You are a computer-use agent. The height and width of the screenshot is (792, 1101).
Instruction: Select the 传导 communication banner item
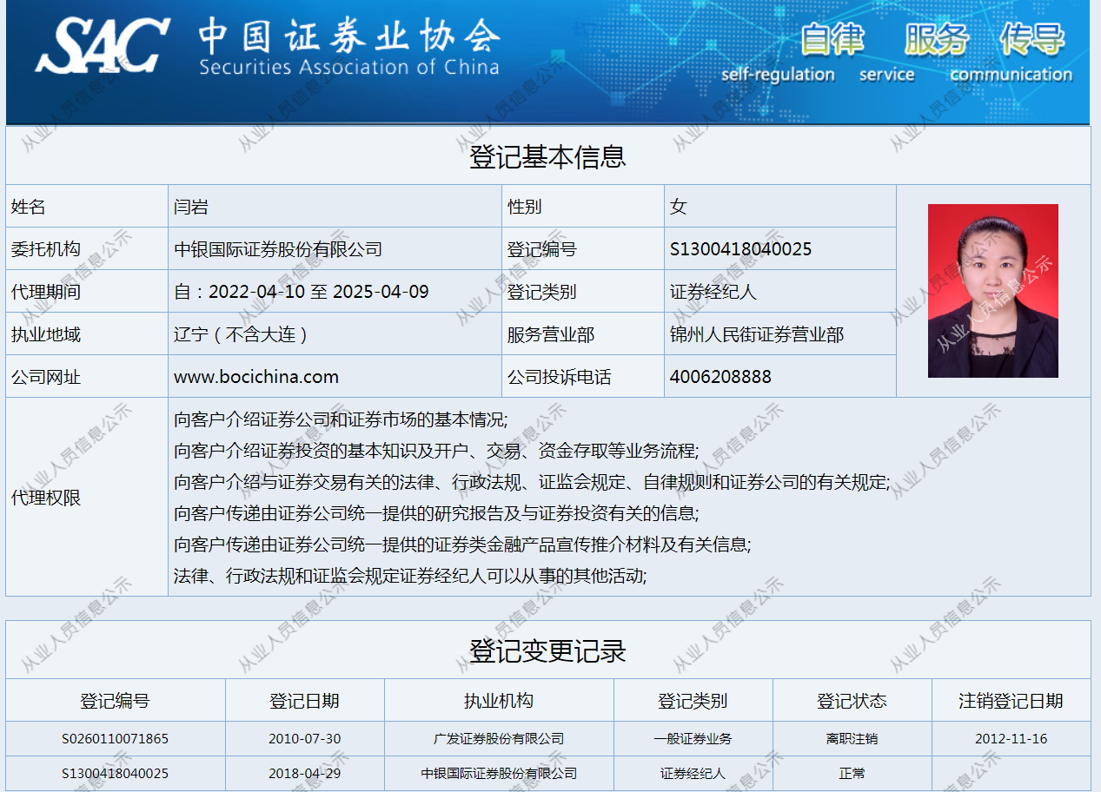point(1031,39)
